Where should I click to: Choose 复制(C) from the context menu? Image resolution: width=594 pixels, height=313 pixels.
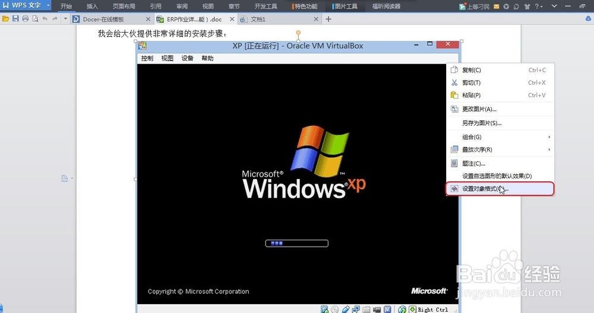(500, 70)
